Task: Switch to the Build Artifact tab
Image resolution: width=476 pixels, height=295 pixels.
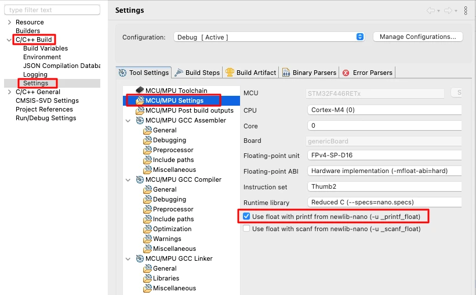Action: tap(250, 73)
